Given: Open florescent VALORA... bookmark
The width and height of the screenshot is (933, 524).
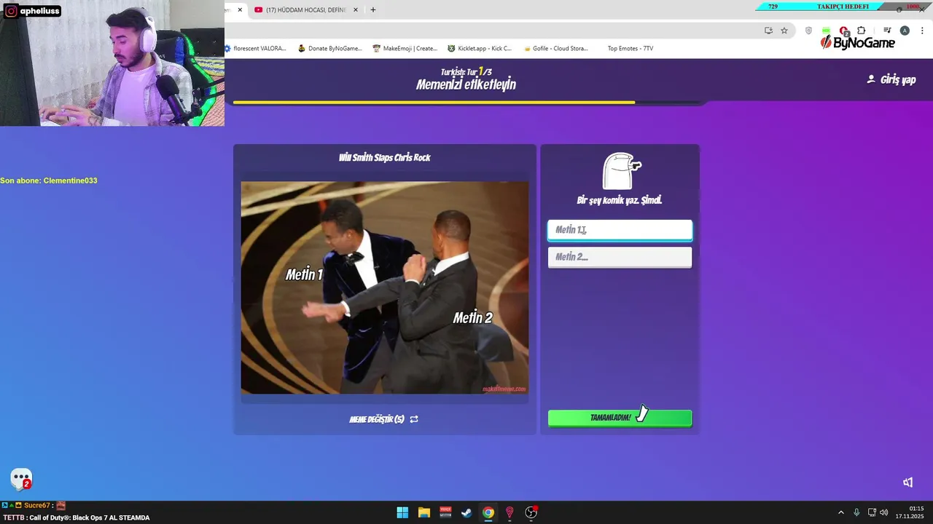Looking at the screenshot, I should coord(256,49).
